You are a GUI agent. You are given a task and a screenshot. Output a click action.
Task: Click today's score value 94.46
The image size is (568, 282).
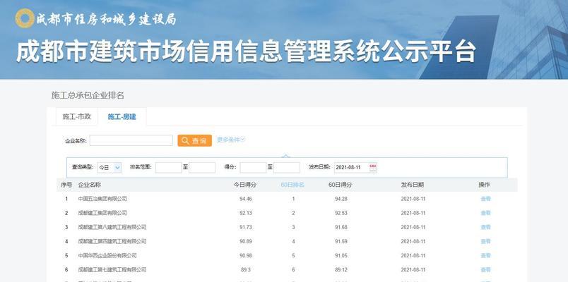[x=246, y=199]
